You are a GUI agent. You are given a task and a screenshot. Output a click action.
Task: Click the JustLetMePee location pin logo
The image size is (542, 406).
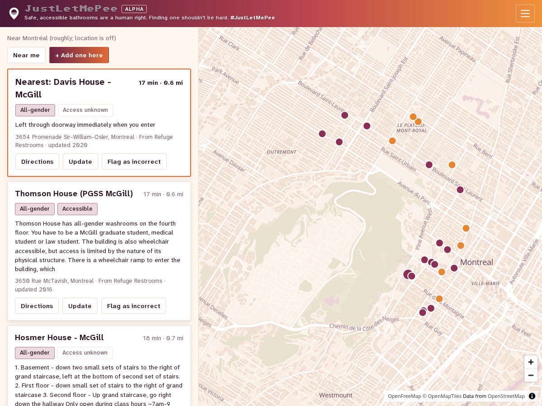pos(14,14)
